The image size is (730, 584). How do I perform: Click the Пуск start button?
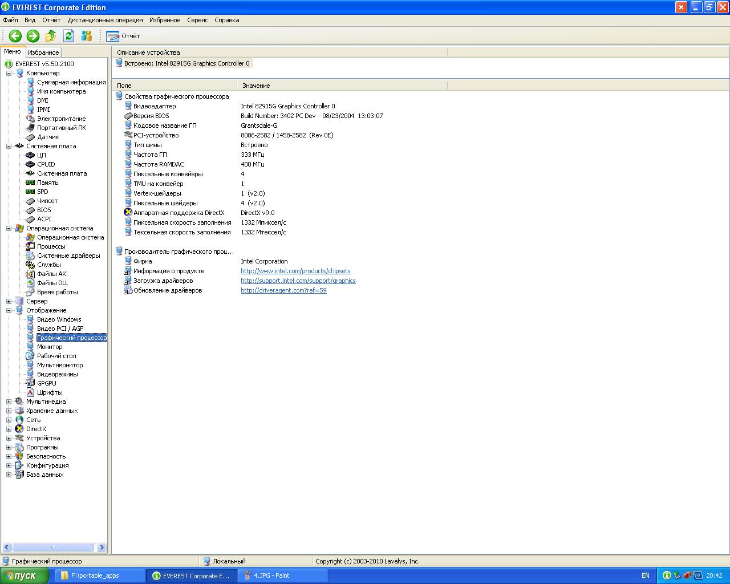click(x=22, y=575)
